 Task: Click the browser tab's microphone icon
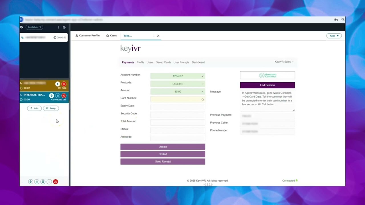[x=21, y=19]
